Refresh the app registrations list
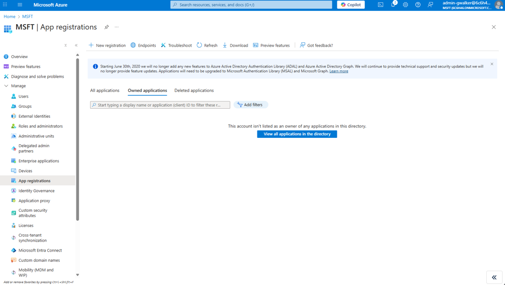Viewport: 505px width, 285px height. click(x=207, y=45)
